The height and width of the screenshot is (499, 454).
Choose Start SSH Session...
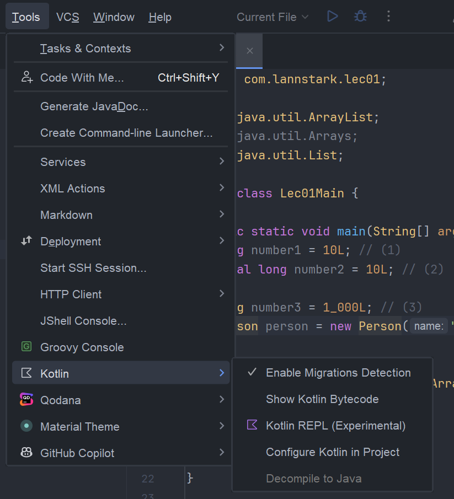121,268
